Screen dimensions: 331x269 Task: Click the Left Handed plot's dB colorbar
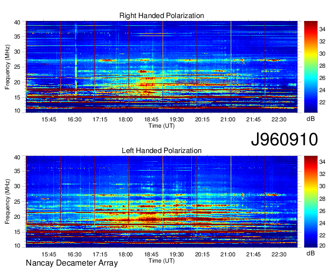[x=311, y=202]
